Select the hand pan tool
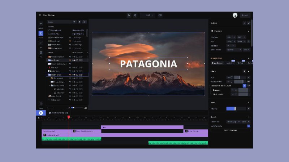 (x=135, y=15)
